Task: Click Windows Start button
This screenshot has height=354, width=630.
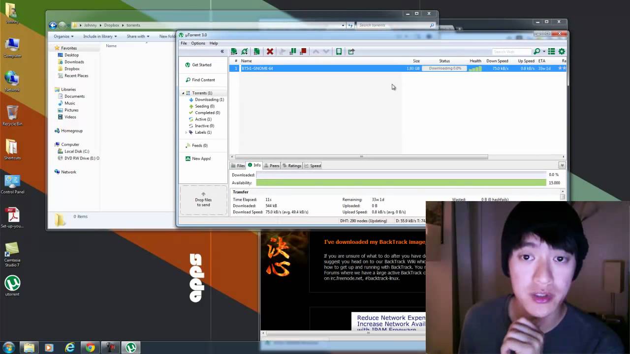Action: click(9, 348)
